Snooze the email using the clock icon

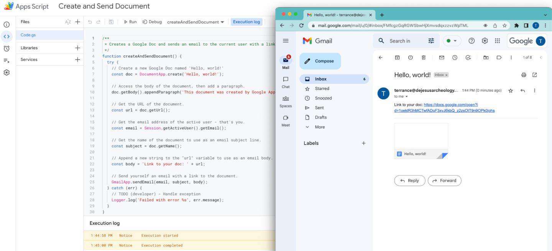click(x=455, y=57)
